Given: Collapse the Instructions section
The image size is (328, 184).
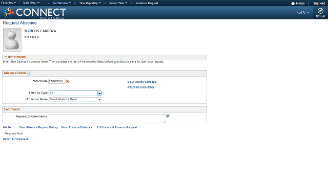Looking at the screenshot, I should pos(6,57).
